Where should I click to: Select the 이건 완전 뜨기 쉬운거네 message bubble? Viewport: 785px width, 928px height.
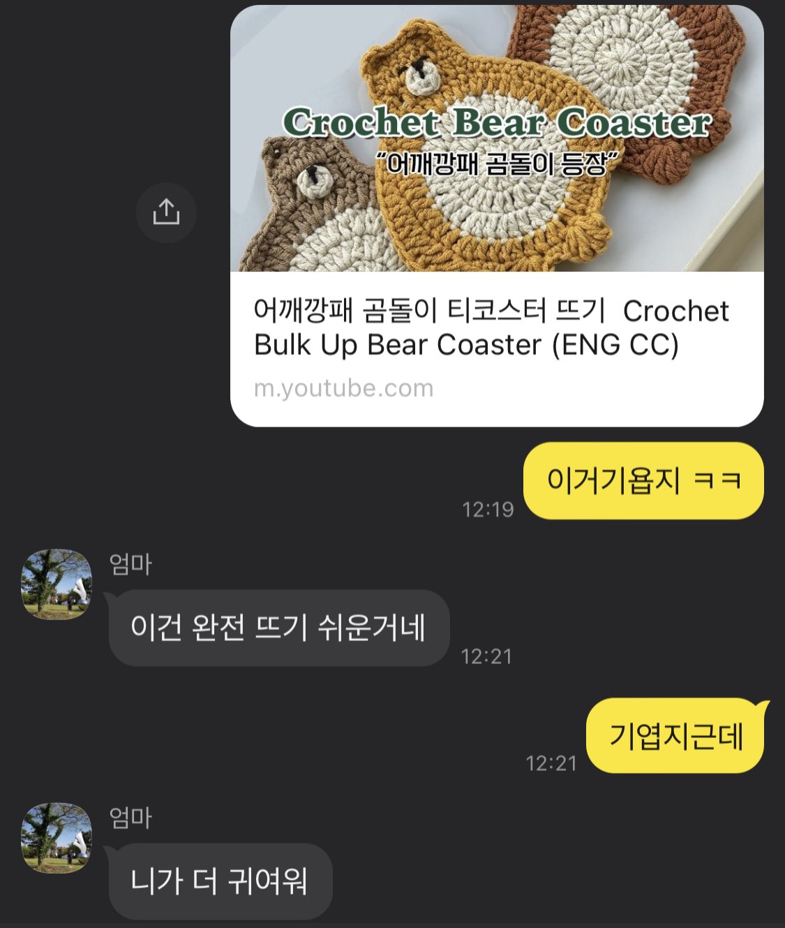(279, 627)
